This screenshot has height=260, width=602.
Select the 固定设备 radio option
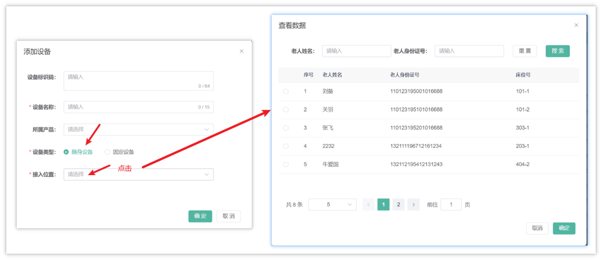pyautogui.click(x=119, y=152)
